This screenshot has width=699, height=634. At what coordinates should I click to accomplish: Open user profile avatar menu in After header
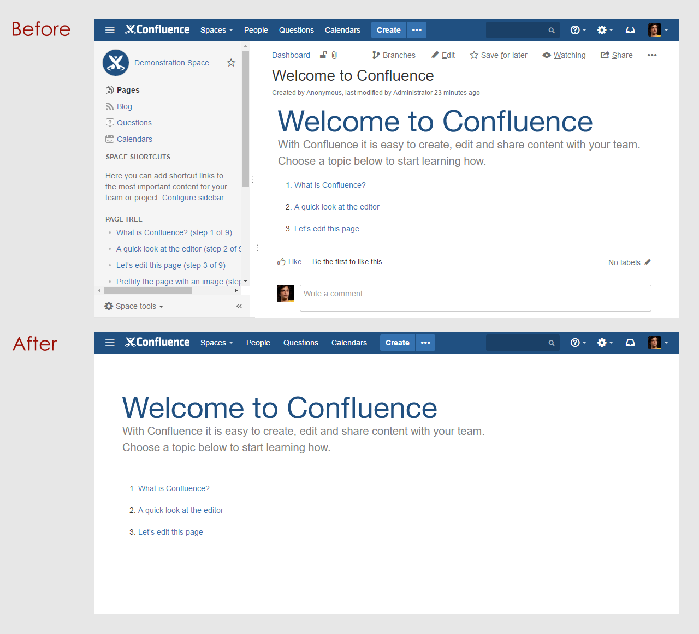coord(658,343)
